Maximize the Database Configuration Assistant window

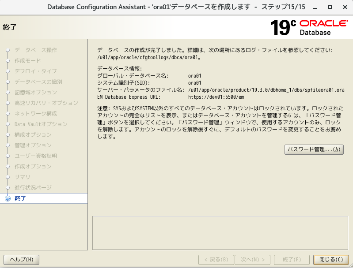coord(330,7)
